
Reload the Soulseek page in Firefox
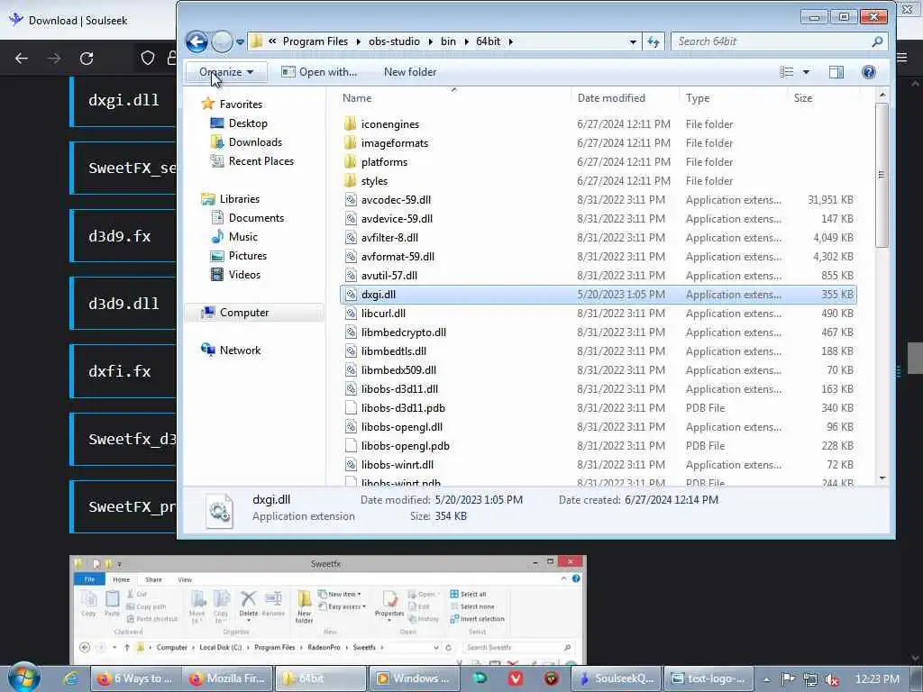tap(87, 59)
